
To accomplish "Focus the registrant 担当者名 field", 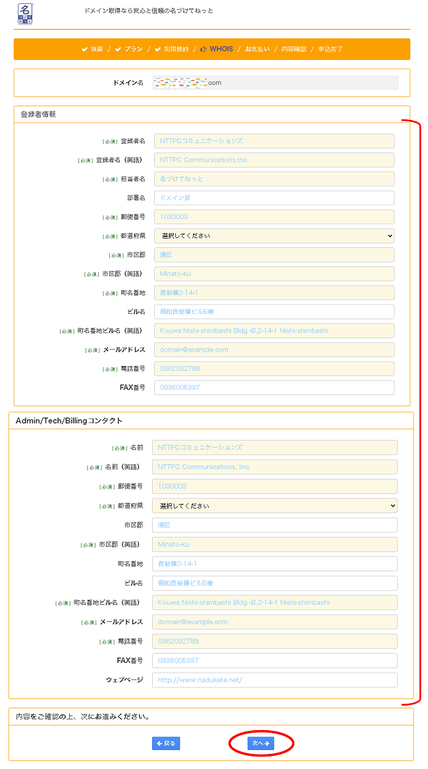I will (x=274, y=179).
